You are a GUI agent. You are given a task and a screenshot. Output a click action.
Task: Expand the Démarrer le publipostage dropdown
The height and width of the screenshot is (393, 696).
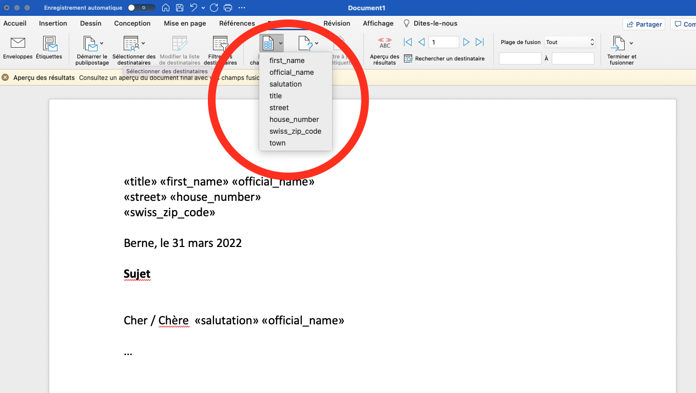pyautogui.click(x=102, y=43)
